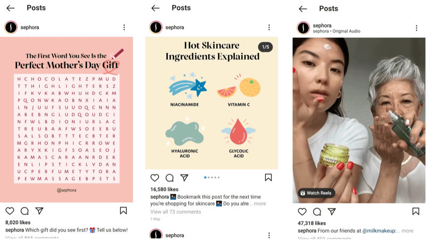Like the Mother's Day word search post
Image resolution: width=426 pixels, height=240 pixels.
pyautogui.click(x=10, y=211)
